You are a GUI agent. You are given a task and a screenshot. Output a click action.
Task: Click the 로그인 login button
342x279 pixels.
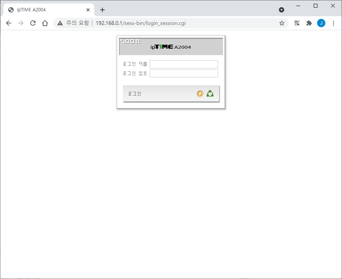pos(171,94)
